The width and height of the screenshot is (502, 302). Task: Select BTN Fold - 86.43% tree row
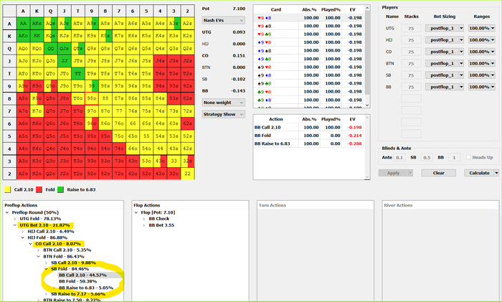click(64, 257)
